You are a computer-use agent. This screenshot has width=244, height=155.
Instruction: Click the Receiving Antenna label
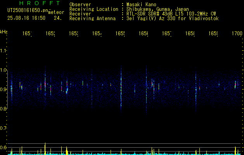pos(92,19)
